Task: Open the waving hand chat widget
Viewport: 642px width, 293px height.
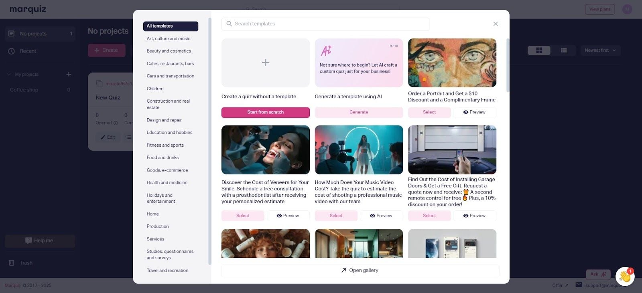Action: [625, 276]
